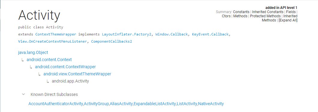Viewport: 318px width, 112px height.
Task: Open the KeyEvent.Callback link
Action: point(210,34)
